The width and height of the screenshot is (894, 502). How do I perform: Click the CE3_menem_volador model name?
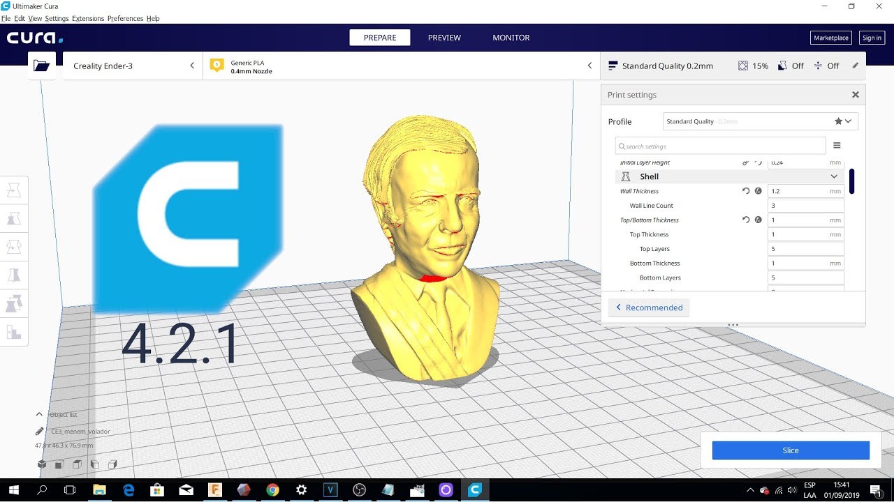[x=80, y=432]
